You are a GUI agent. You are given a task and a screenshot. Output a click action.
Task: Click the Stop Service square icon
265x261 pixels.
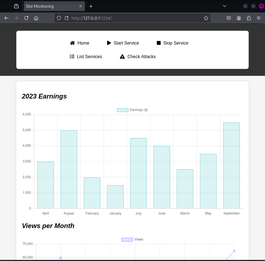(158, 43)
